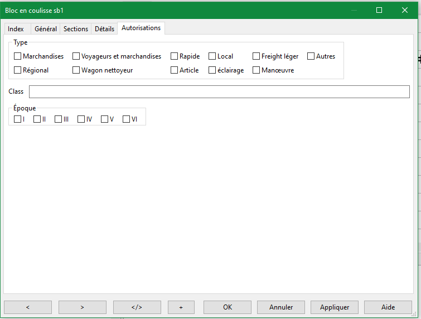Open the Détails tab
The height and width of the screenshot is (319, 421).
pos(104,29)
